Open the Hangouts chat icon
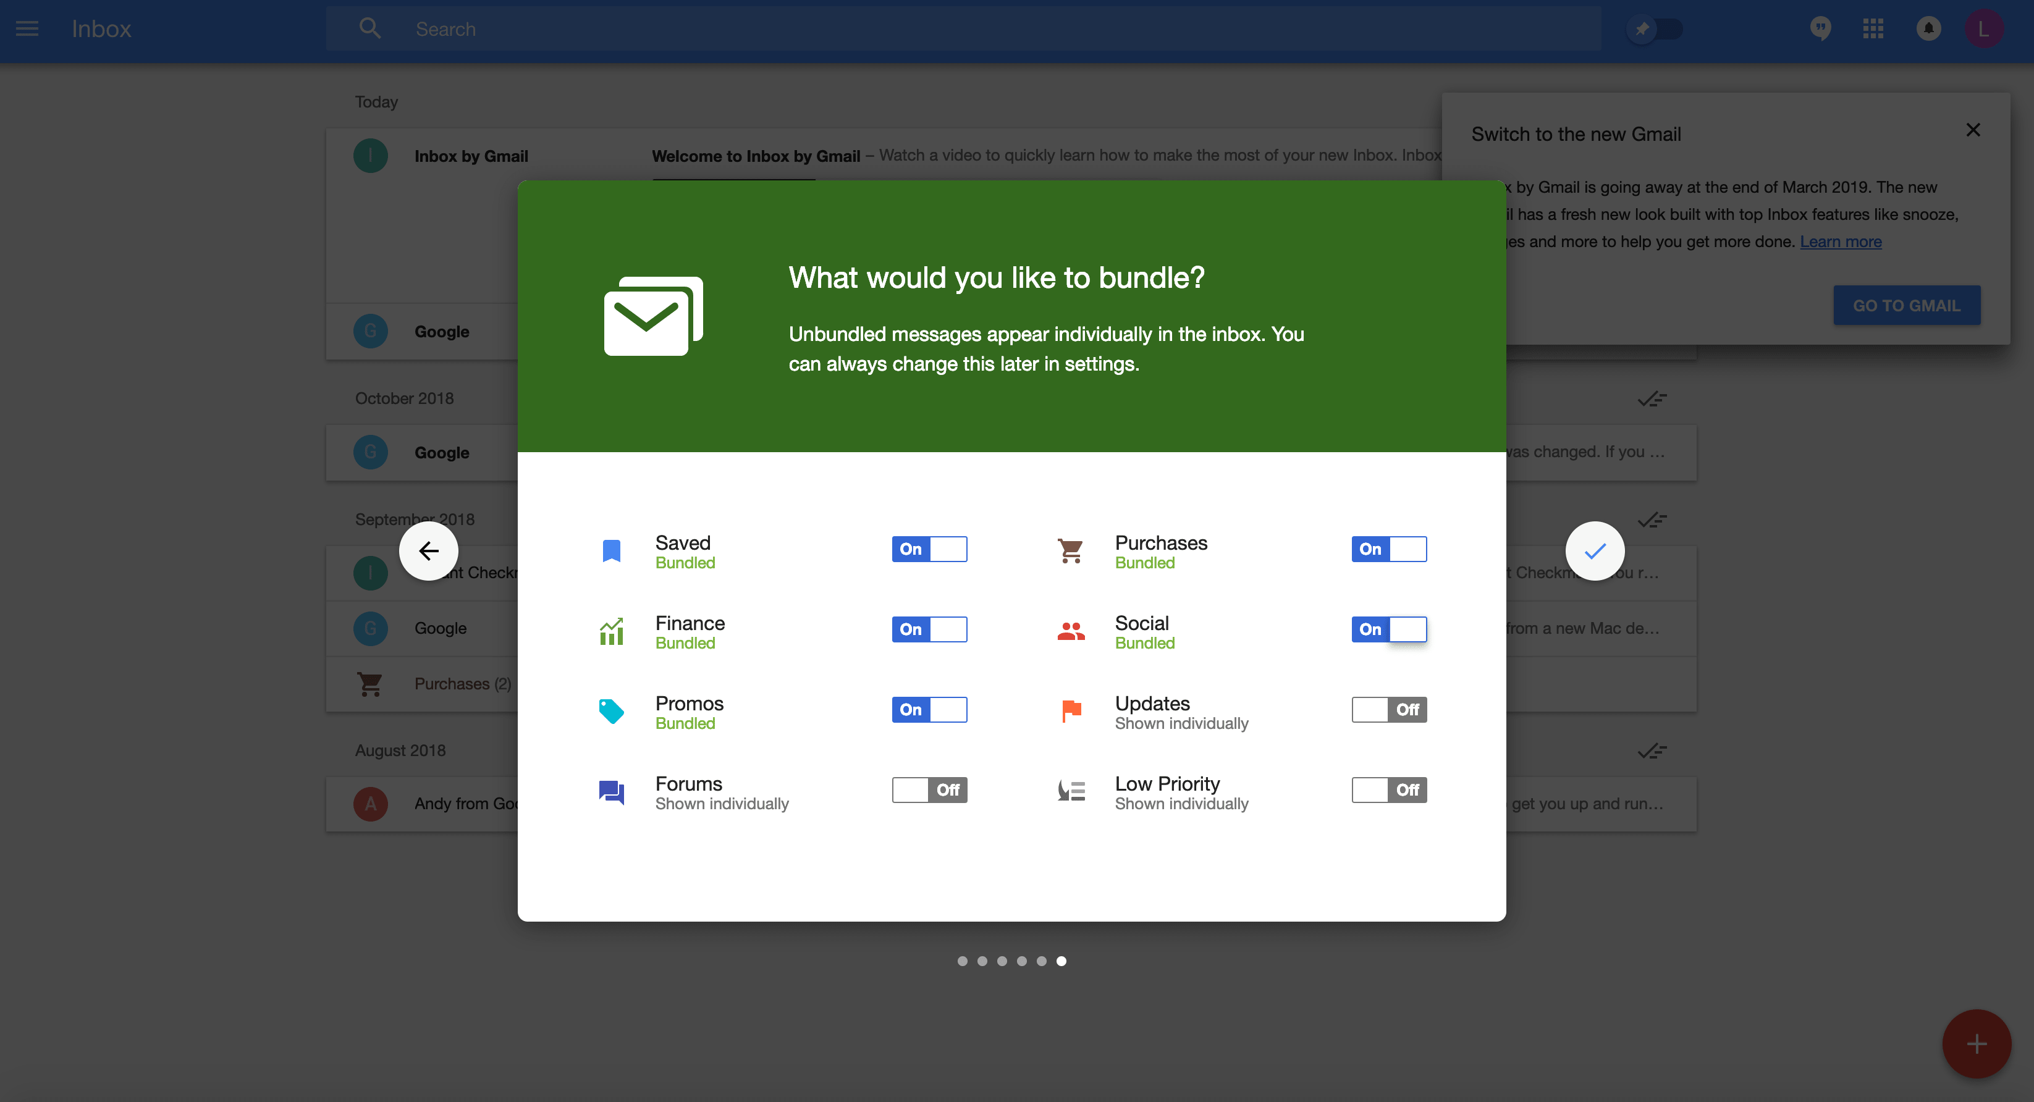 (x=1821, y=29)
